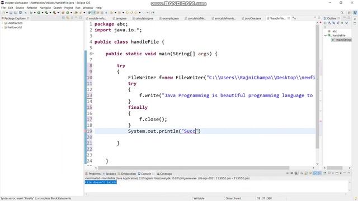358x201 pixels.
Task: Click Remove All Terminated Launches in Console
Action: pos(296,173)
